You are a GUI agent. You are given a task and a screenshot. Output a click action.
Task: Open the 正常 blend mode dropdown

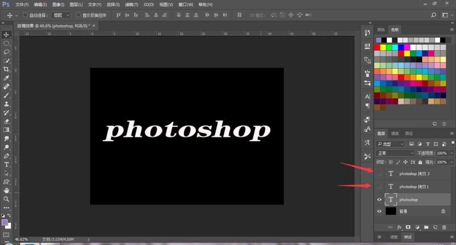pos(395,153)
